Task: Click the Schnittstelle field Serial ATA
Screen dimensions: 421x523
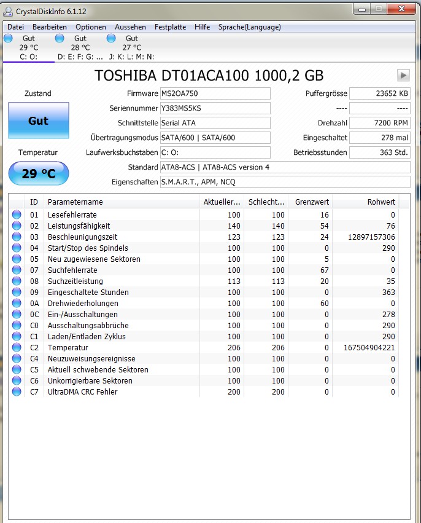Action: tap(215, 123)
